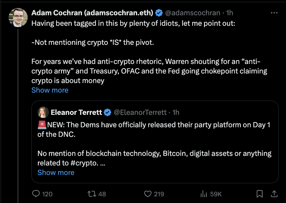
Task: Open Eleanor Terrett's avatar photo
Action: (x=43, y=112)
